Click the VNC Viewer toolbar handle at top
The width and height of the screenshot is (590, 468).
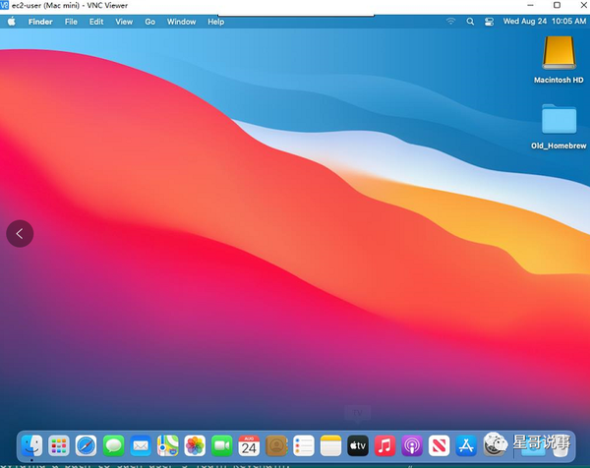(x=296, y=16)
